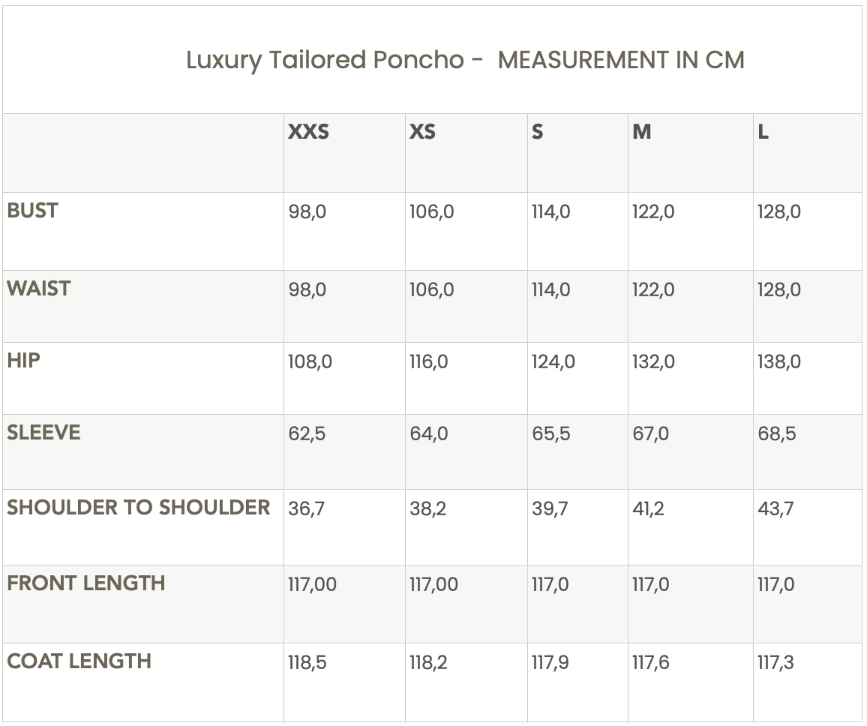Click the WAIST row label
This screenshot has width=867, height=726.
pyautogui.click(x=38, y=289)
